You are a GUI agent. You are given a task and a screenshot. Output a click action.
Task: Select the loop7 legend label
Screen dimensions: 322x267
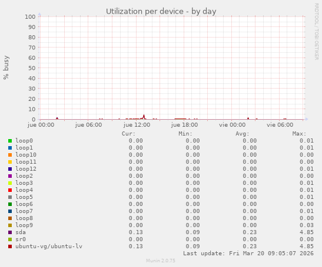click(24, 211)
